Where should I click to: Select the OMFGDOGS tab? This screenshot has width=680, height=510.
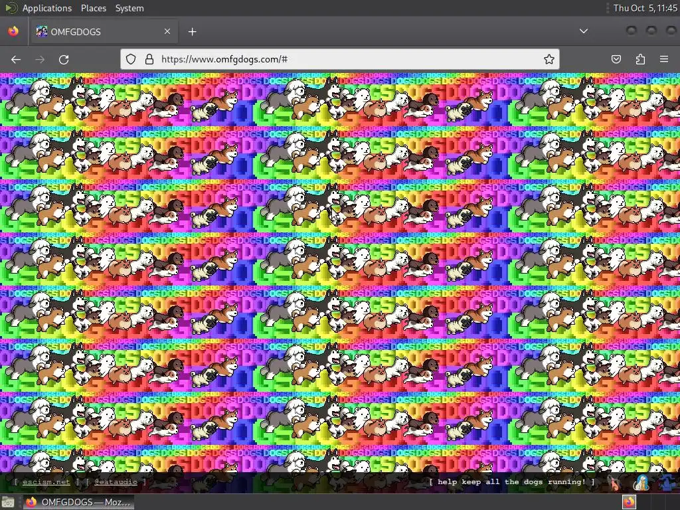tap(104, 31)
